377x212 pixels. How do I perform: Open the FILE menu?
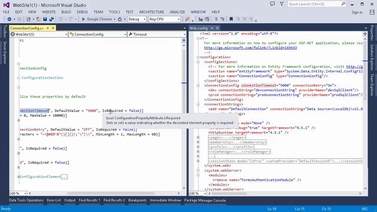[6, 12]
